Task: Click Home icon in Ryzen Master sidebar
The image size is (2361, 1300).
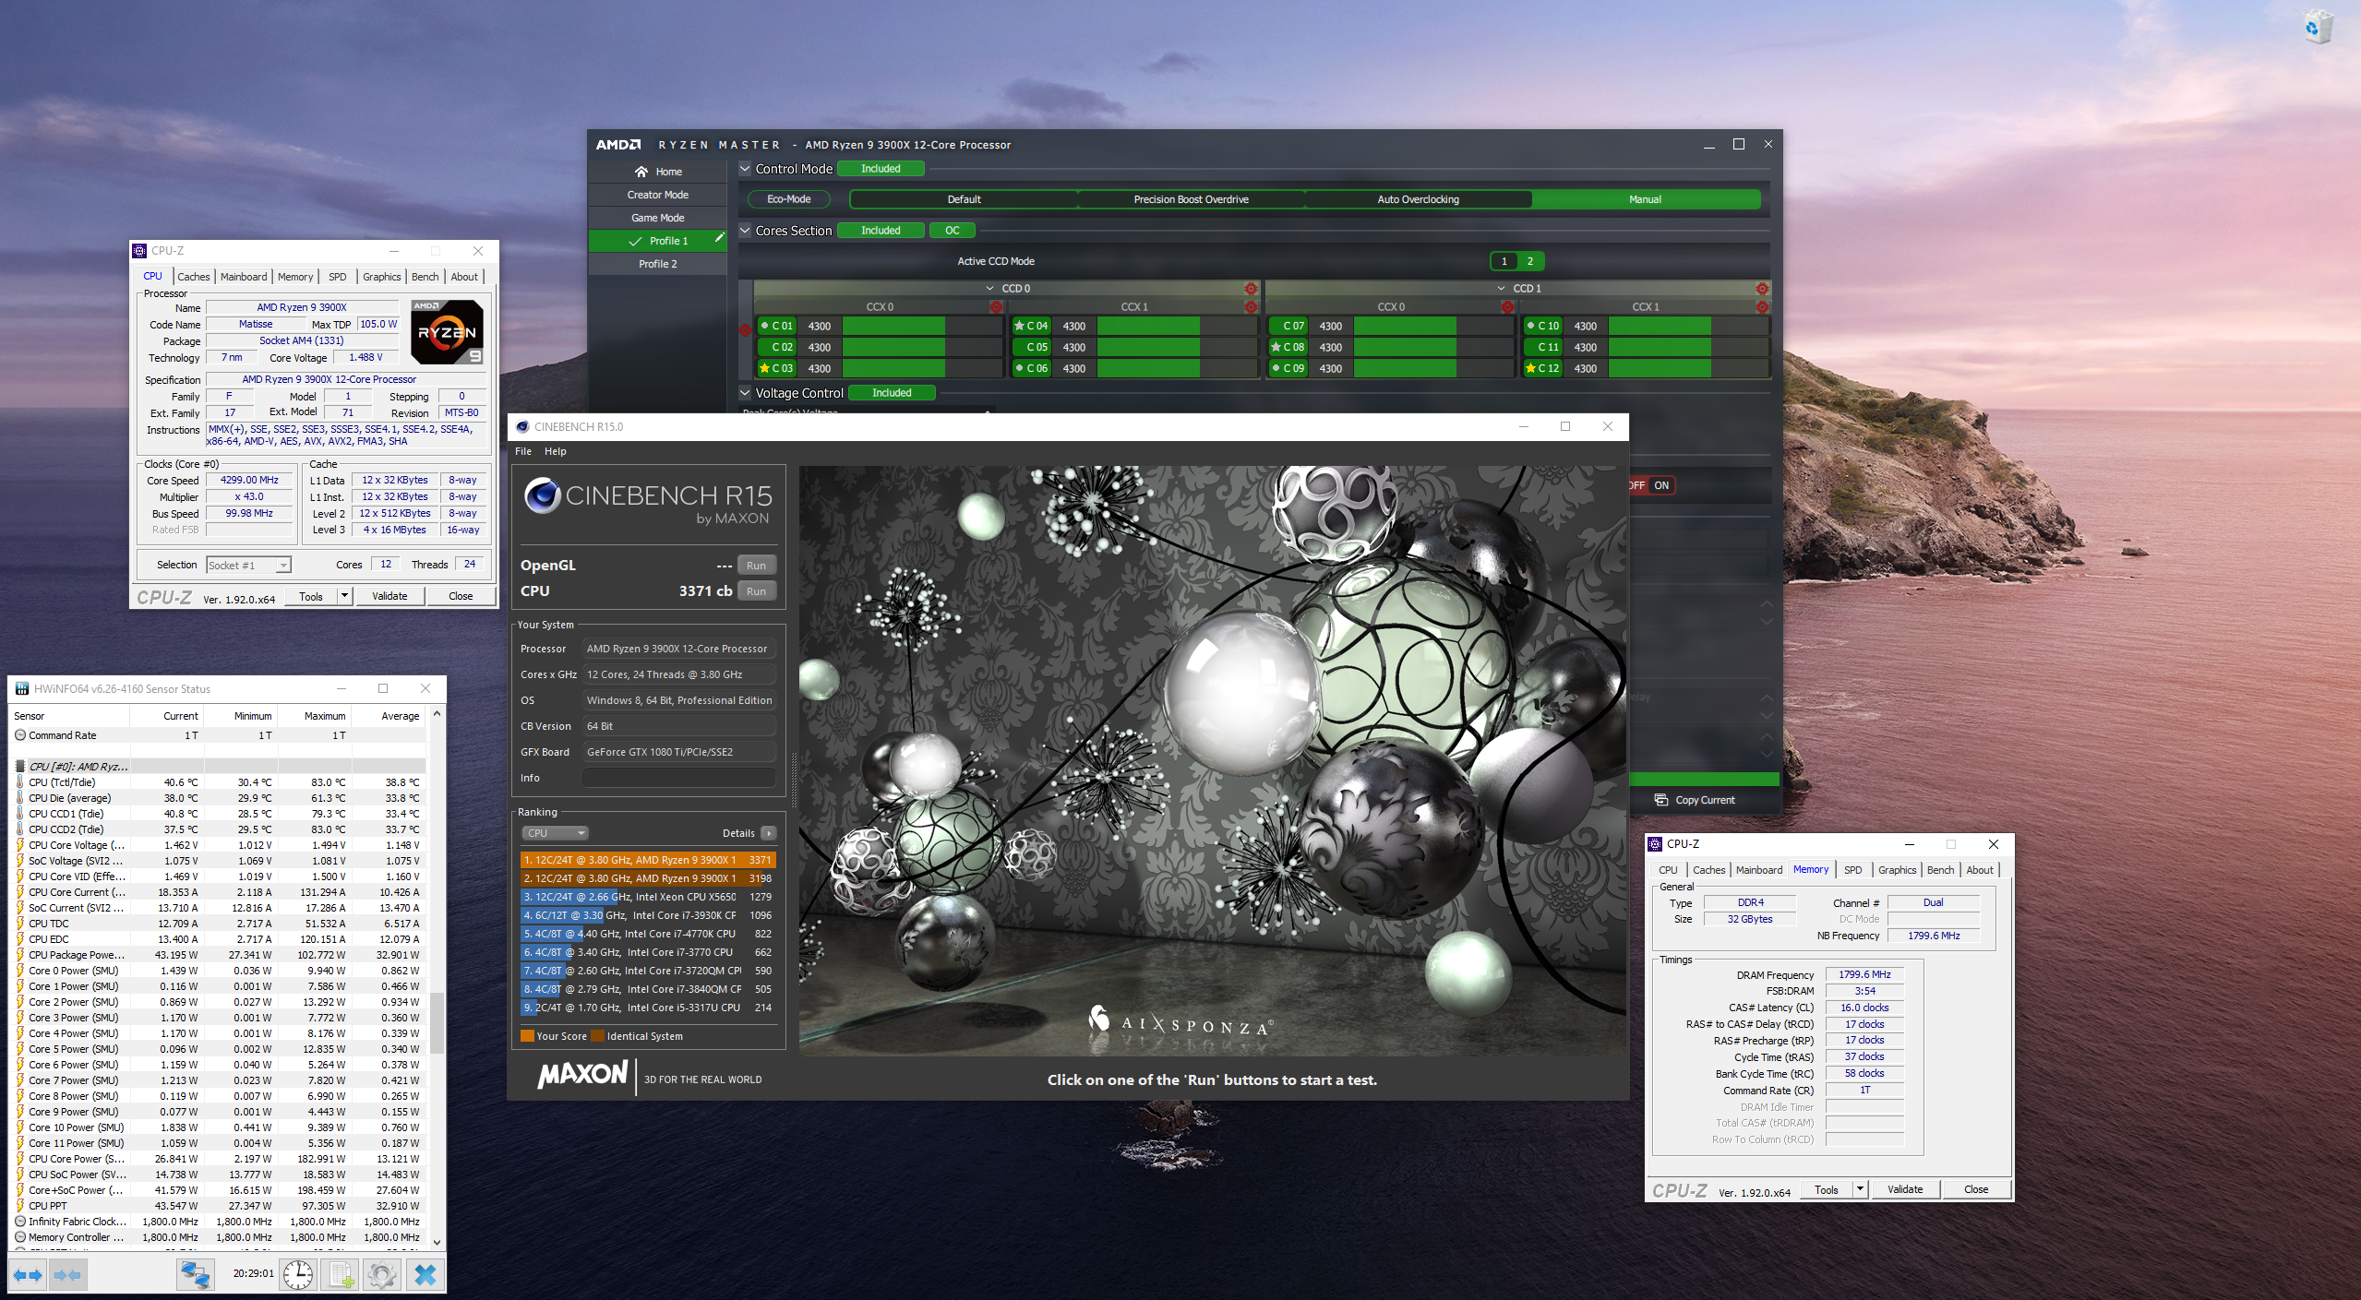Action: click(x=641, y=172)
